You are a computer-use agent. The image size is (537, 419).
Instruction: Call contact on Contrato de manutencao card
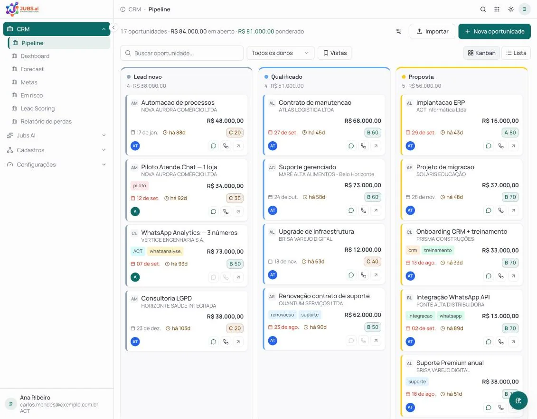(363, 146)
